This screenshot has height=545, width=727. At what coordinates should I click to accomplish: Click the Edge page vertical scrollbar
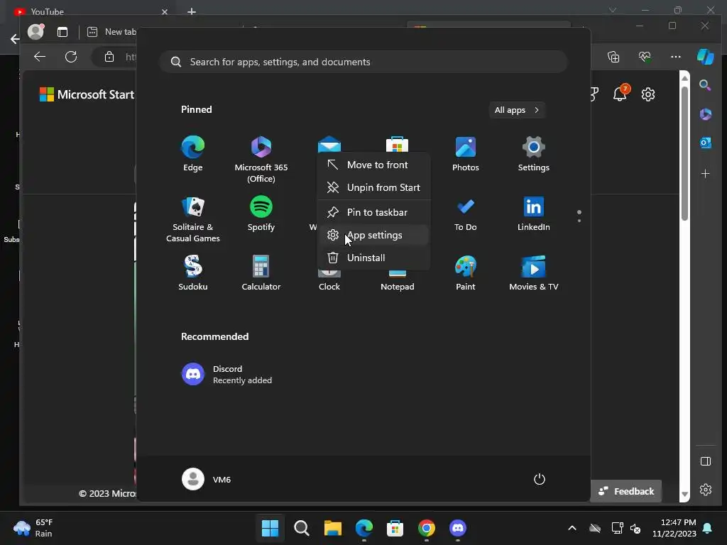click(x=685, y=153)
